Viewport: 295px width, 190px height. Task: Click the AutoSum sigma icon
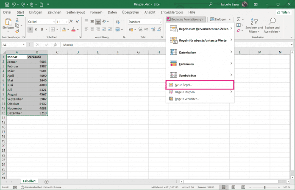pos(238,19)
